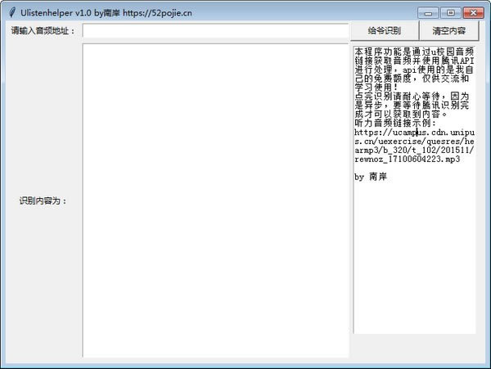Click the 清空内容 clear button

(x=448, y=31)
